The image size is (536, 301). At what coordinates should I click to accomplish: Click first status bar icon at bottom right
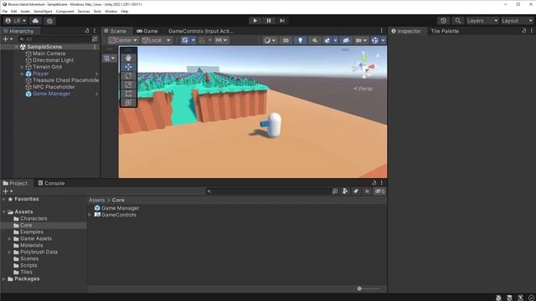click(498, 298)
